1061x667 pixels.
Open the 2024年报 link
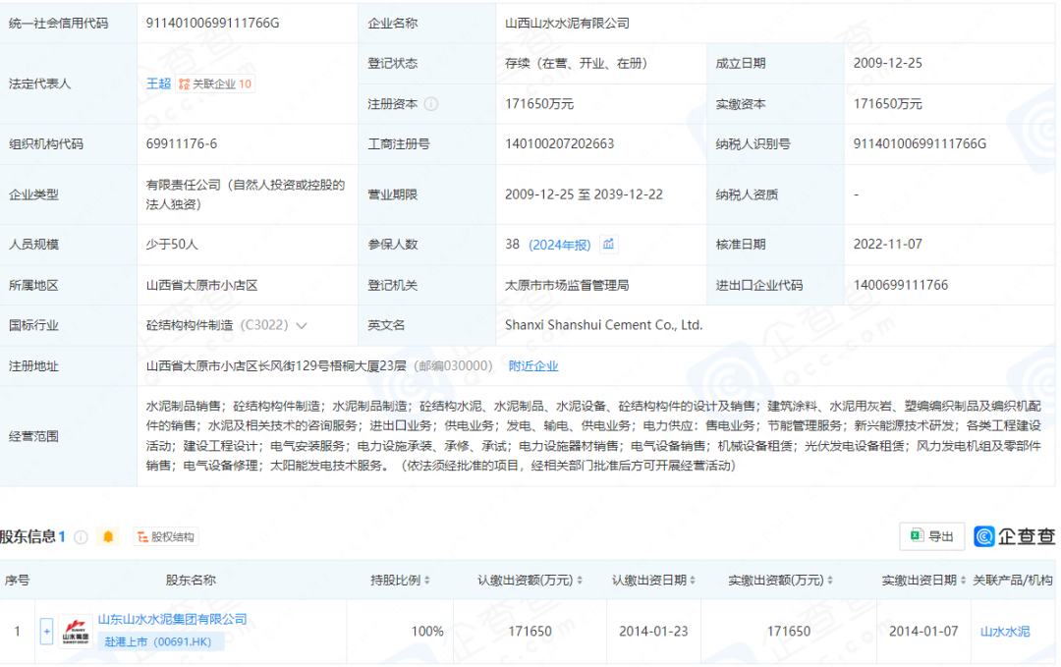560,245
